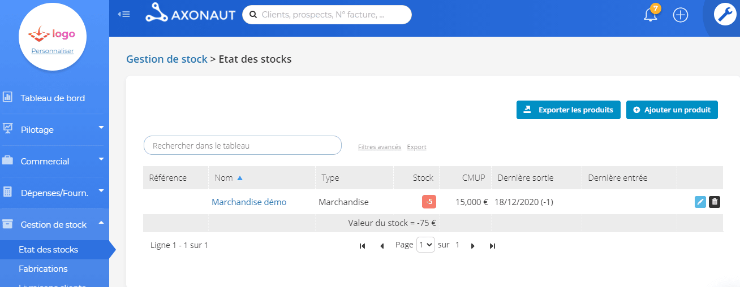Sort by Dernière sortie column header
740x287 pixels.
tap(536, 177)
